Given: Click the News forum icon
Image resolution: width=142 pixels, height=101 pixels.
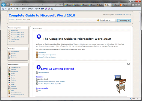Looking at the screenshot, I should coord(37,52).
